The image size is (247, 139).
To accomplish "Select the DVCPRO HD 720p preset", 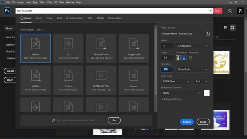I will point(101,80).
